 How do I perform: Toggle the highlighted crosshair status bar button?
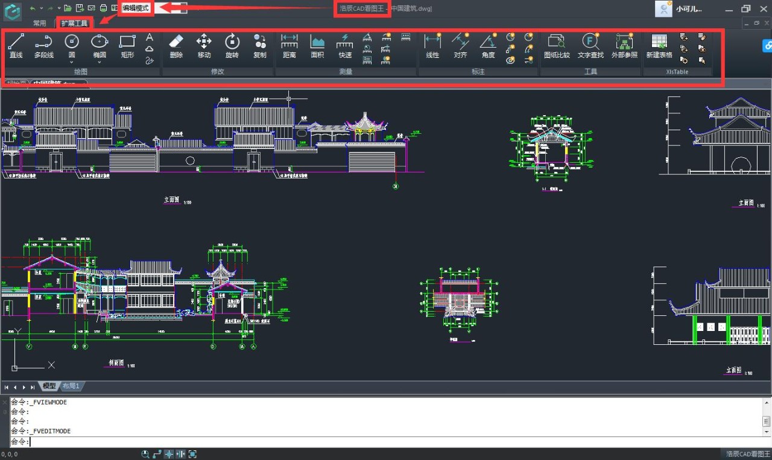pos(169,454)
